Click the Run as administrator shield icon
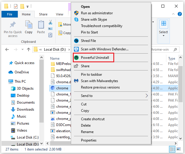The image size is (185, 154). coord(76,13)
